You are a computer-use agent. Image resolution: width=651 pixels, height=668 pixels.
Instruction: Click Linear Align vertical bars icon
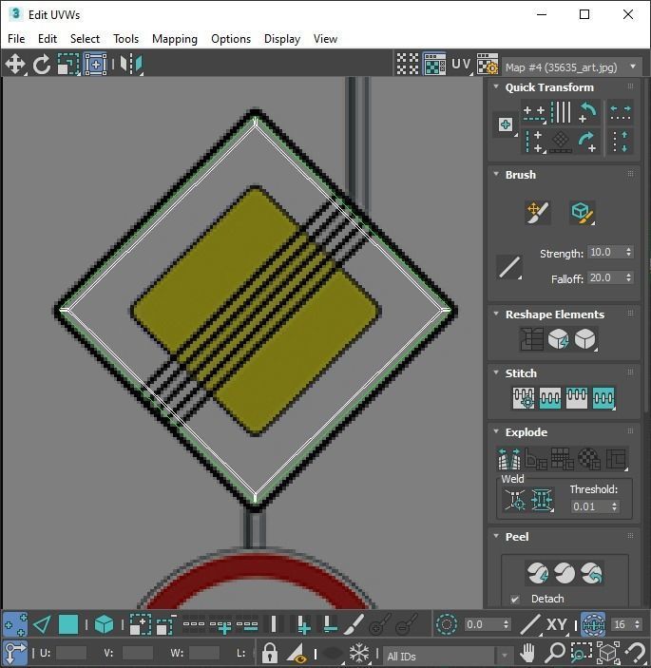[561, 112]
